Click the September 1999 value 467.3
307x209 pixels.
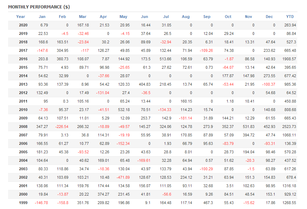click(x=207, y=202)
